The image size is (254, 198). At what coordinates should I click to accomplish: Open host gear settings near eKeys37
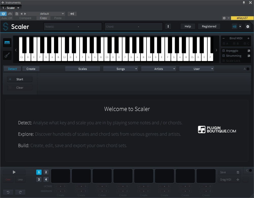[224, 18]
